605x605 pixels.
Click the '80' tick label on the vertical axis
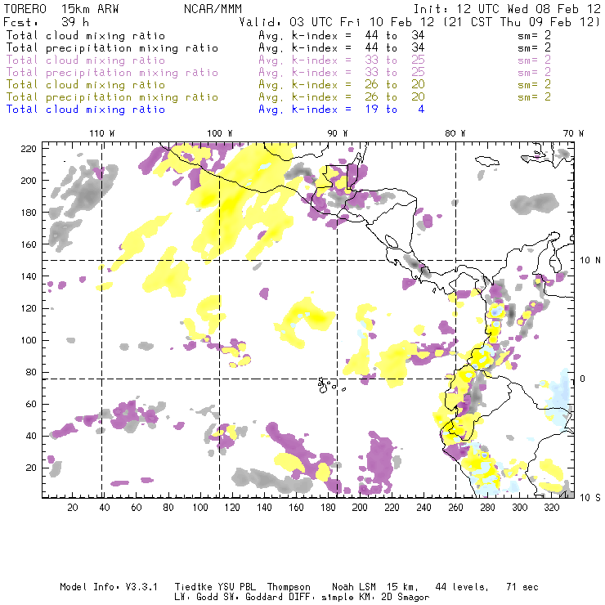[x=31, y=372]
